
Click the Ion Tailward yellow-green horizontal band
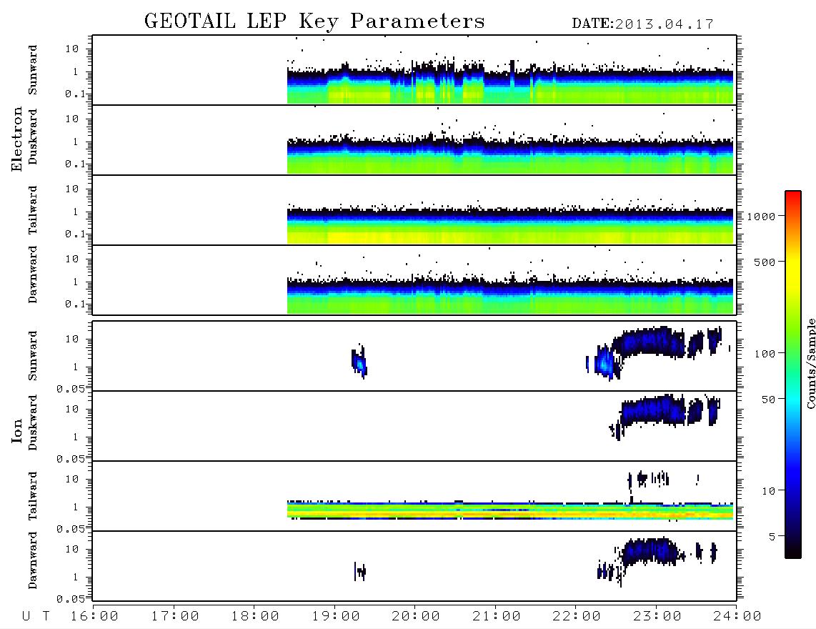click(x=510, y=510)
